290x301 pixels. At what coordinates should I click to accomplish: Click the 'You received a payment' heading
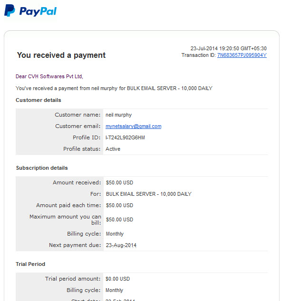coord(61,55)
